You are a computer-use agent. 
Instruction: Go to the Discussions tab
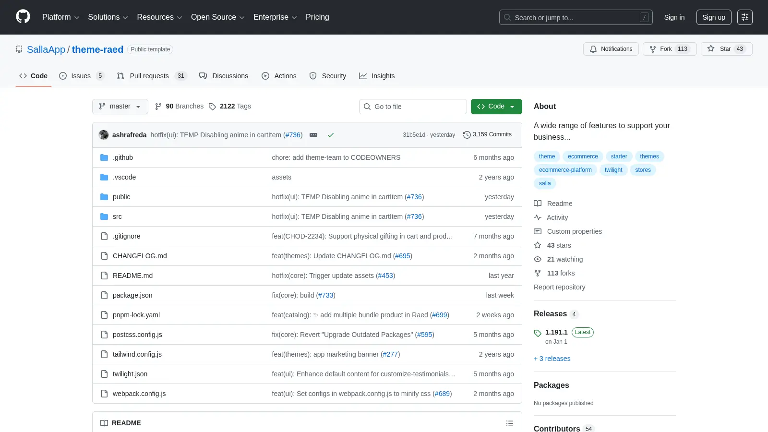point(224,76)
